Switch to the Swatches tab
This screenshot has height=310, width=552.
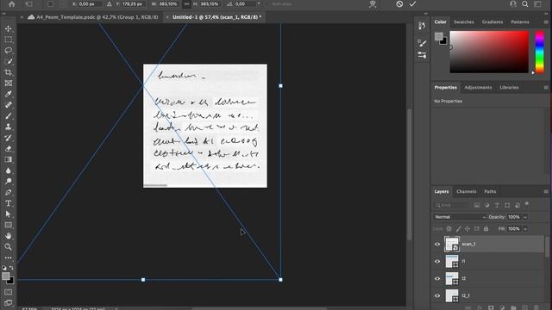point(464,22)
